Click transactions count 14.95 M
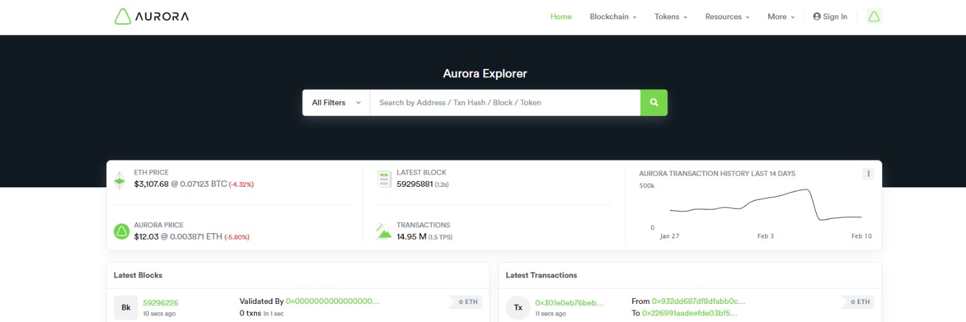The width and height of the screenshot is (966, 322). 412,236
